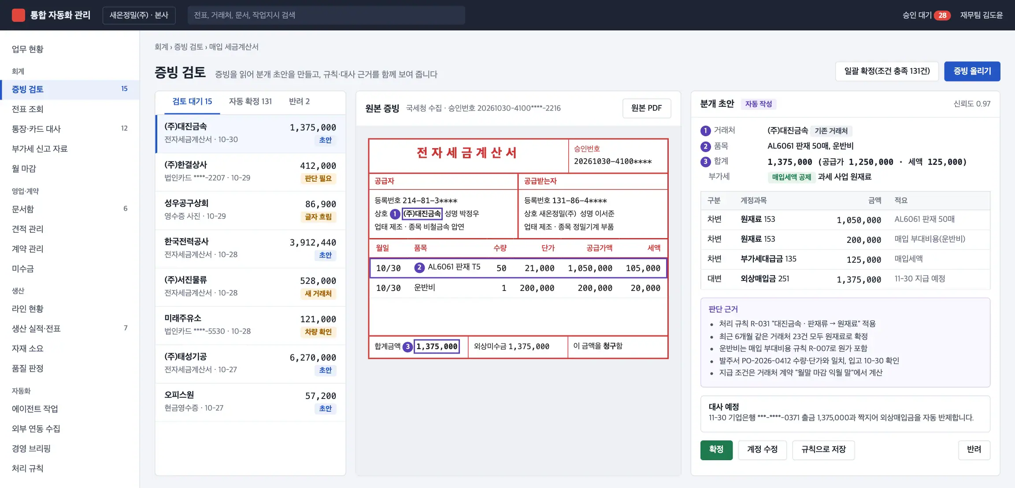The image size is (1015, 488).
Task: Click the 부가세대급금 135 journal row
Action: 845,259
